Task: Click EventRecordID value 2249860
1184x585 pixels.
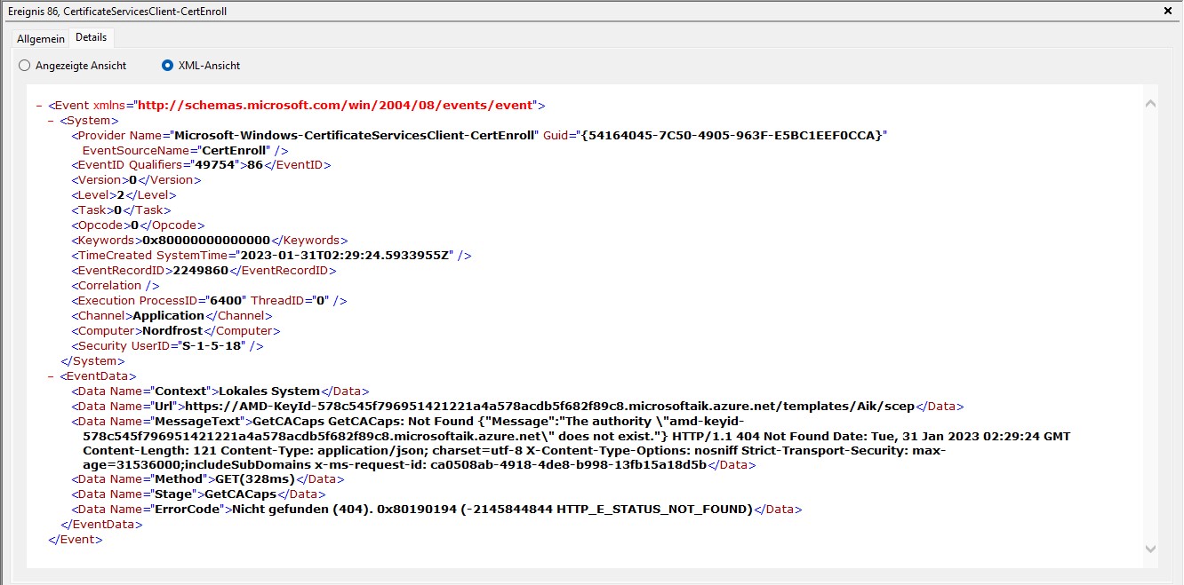Action: click(200, 271)
